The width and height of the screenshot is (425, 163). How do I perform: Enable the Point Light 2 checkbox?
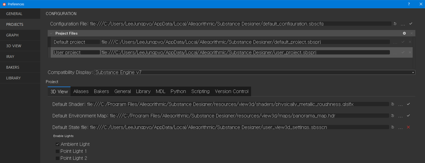(57, 158)
